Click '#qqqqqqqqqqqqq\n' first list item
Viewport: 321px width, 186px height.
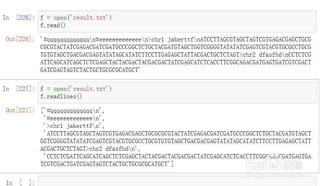point(74,111)
